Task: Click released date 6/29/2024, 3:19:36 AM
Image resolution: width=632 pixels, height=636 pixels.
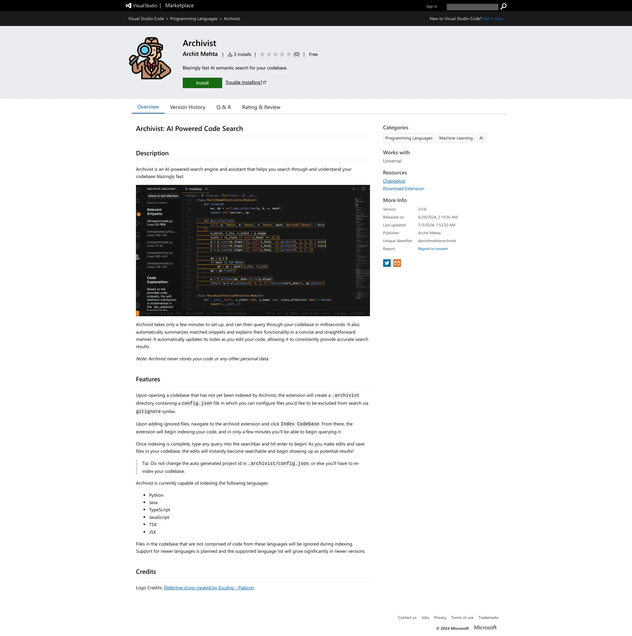Action: pos(437,217)
